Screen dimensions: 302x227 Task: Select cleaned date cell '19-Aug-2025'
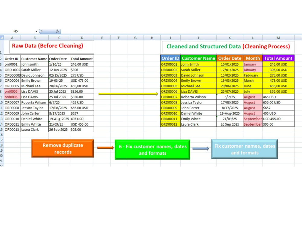pyautogui.click(x=230, y=113)
